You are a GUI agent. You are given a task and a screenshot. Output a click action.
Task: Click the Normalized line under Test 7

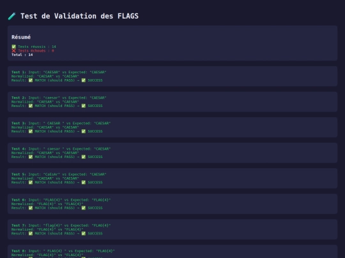tap(47, 229)
